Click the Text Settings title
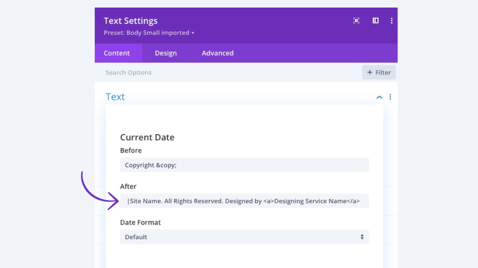This screenshot has height=268, width=478. click(x=131, y=21)
